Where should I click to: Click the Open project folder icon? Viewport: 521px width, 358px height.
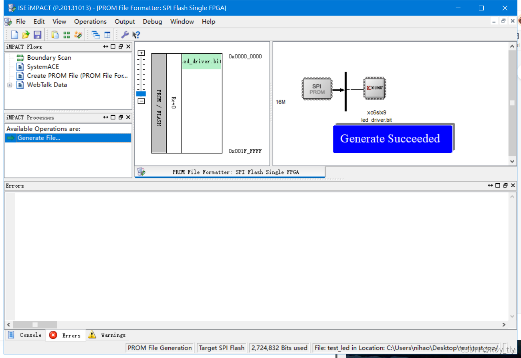tap(26, 35)
